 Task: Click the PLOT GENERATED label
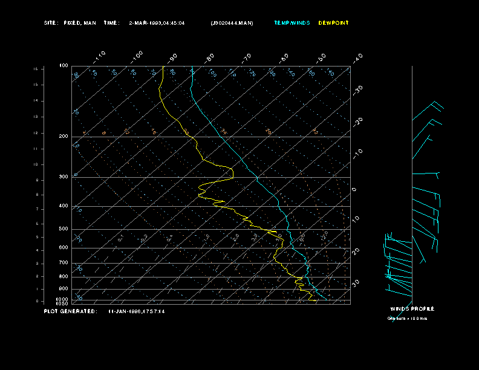[x=70, y=311]
